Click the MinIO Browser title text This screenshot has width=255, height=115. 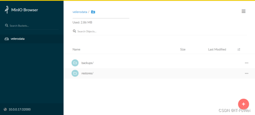pos(25,10)
